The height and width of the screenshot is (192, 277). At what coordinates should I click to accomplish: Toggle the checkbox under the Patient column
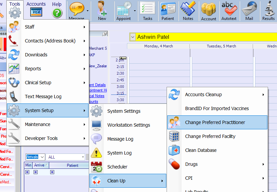point(52,172)
